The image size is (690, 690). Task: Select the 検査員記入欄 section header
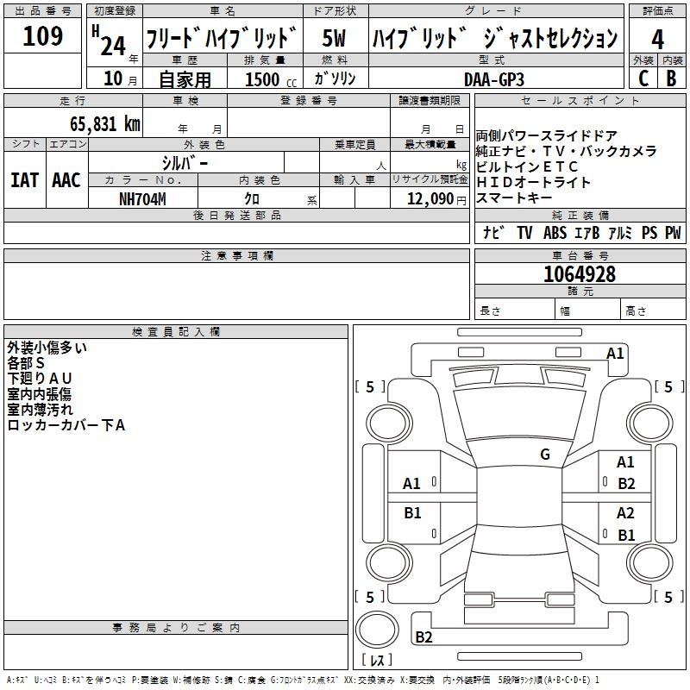(176, 332)
